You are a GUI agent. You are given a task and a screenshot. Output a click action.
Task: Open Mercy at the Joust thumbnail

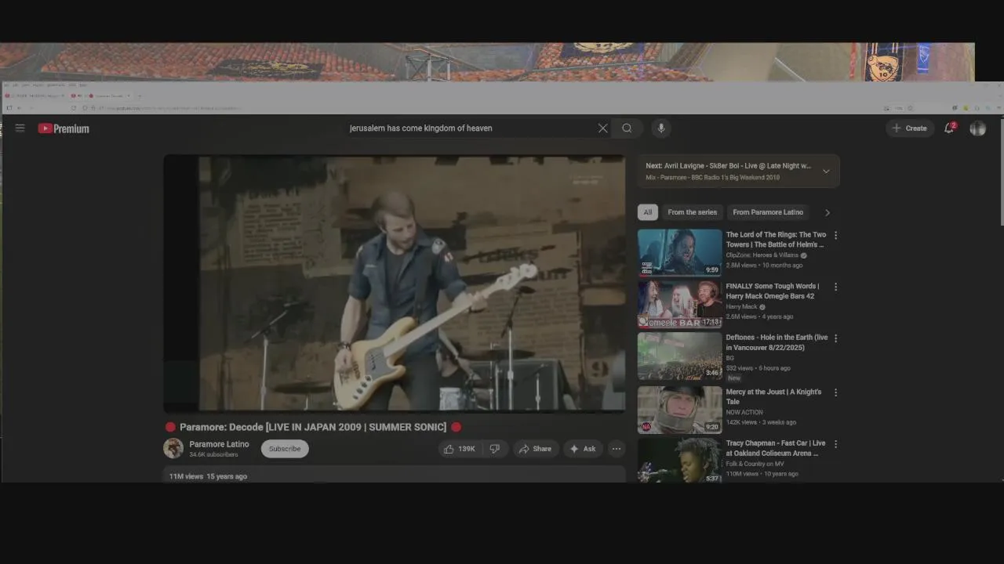(679, 410)
